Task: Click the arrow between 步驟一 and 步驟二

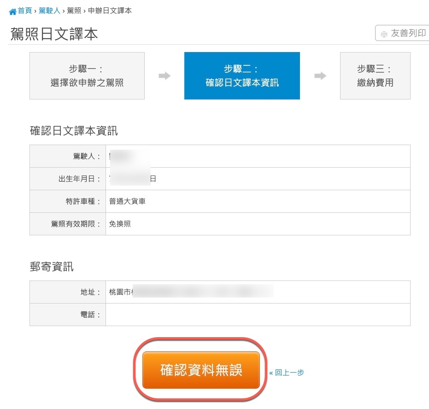Action: (165, 76)
